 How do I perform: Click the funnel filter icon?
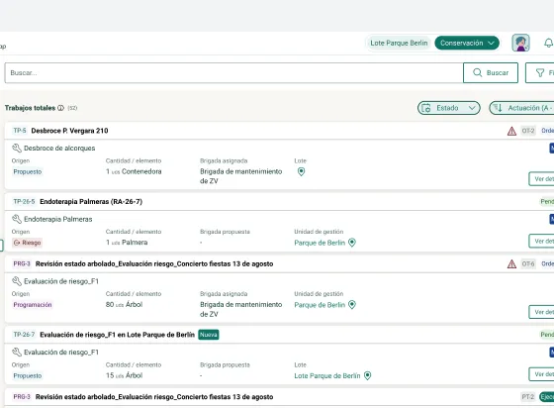[x=540, y=73]
